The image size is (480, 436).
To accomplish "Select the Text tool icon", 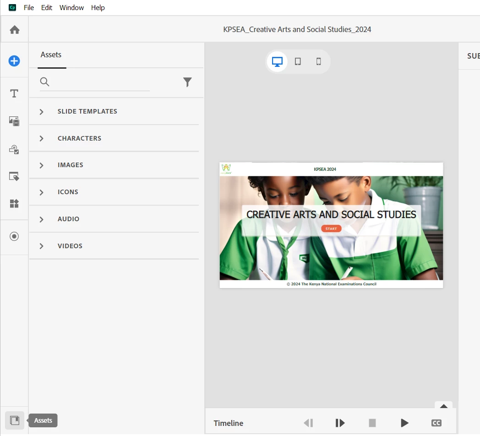I will 14,93.
